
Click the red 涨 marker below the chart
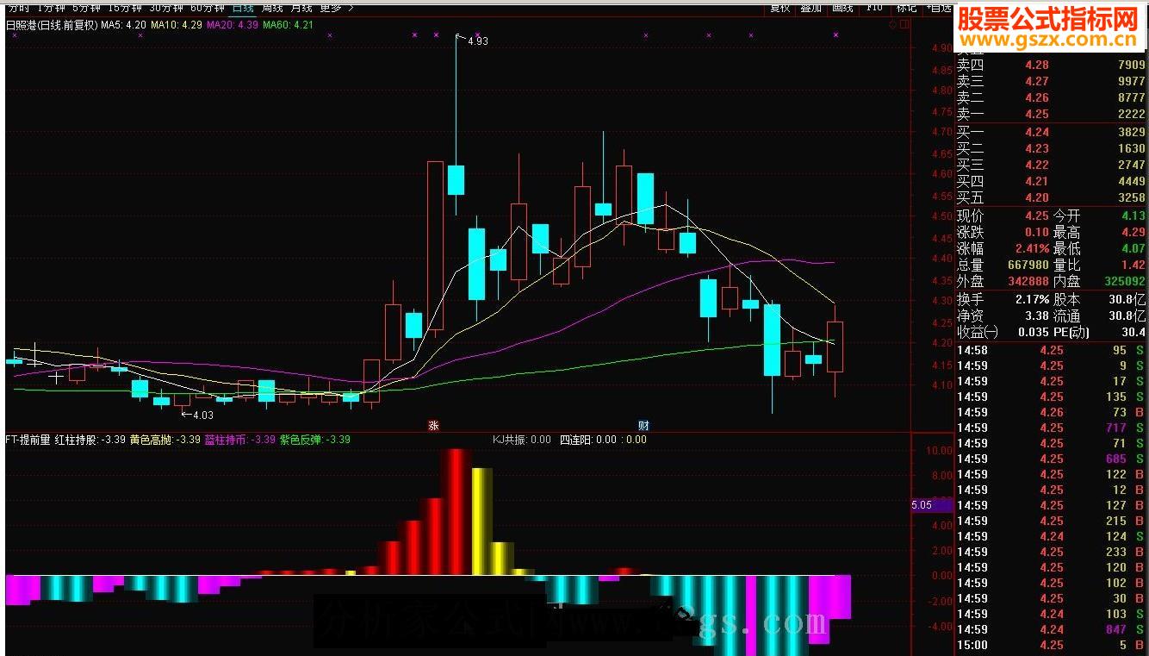click(x=434, y=425)
